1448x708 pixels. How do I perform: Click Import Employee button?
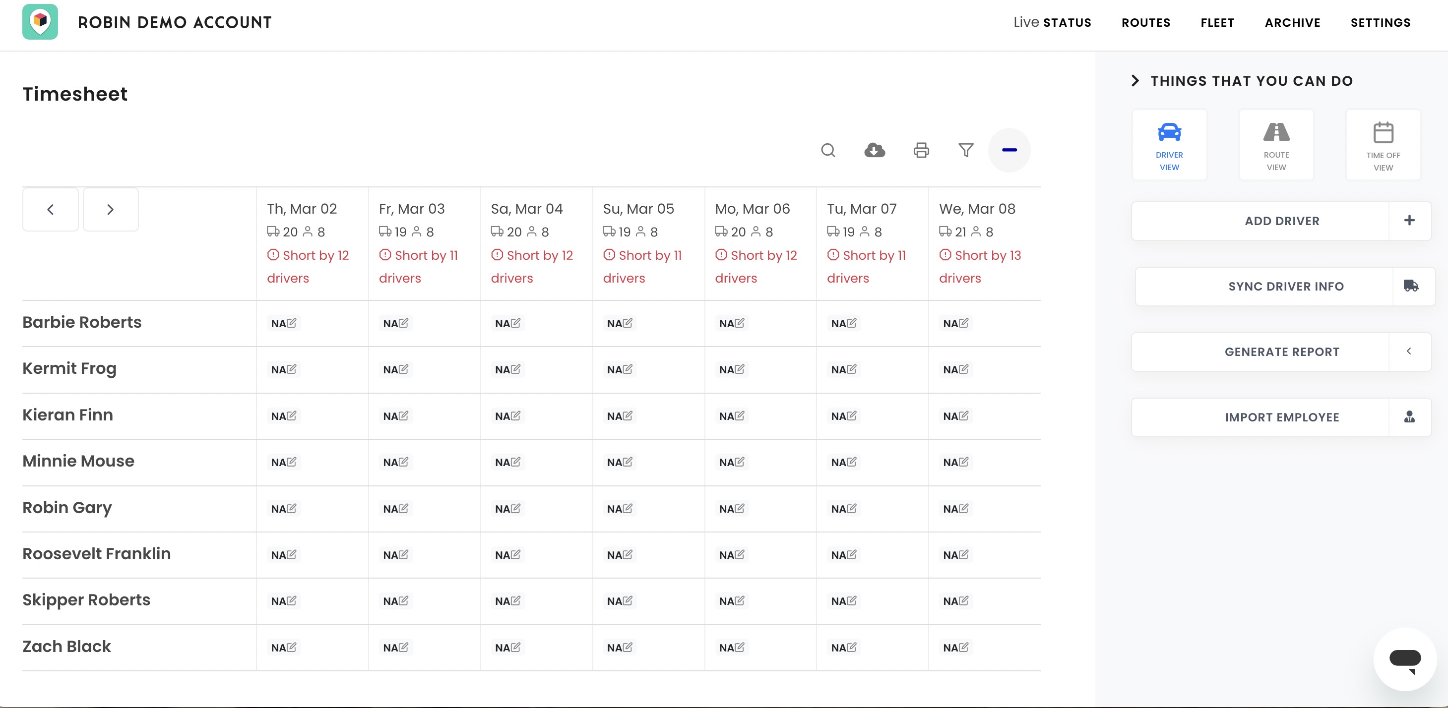(x=1281, y=417)
